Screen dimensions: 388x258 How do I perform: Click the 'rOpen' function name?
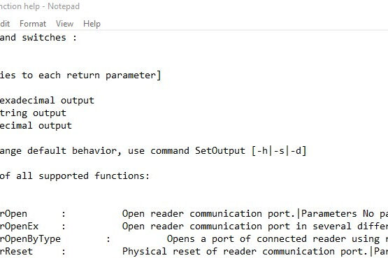pyautogui.click(x=13, y=214)
